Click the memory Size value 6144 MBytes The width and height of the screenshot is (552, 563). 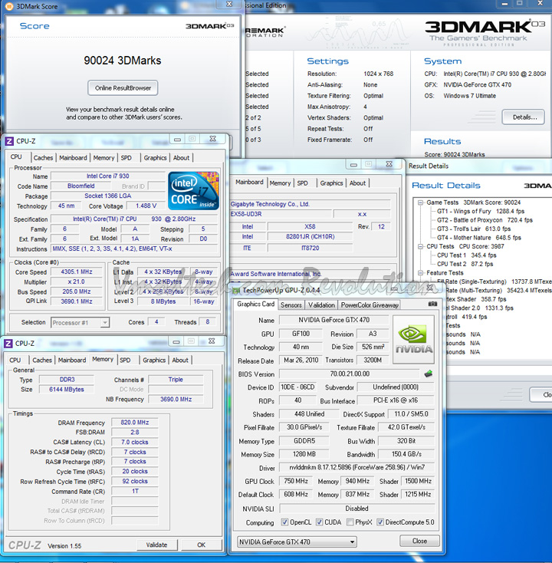click(x=67, y=389)
